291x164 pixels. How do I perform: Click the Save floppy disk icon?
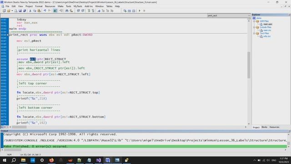tap(20, 11)
